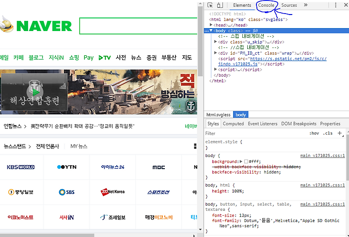Select the html lang ko element line

coord(248,19)
